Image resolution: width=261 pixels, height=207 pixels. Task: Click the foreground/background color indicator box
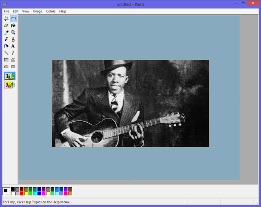click(6, 191)
